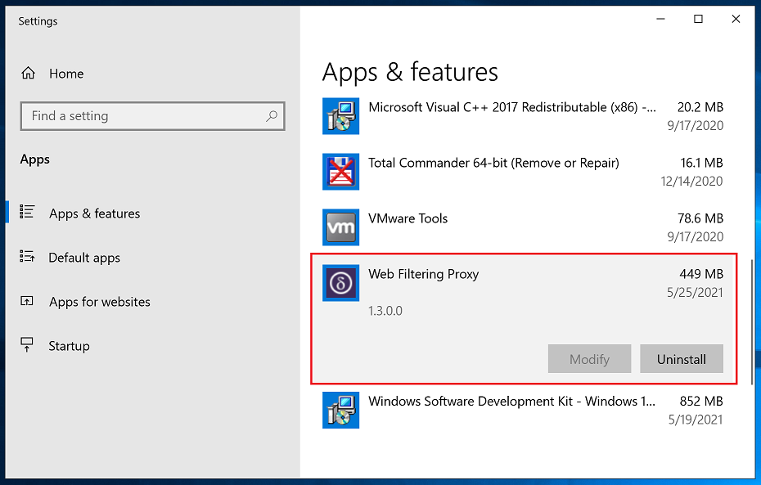Image resolution: width=761 pixels, height=485 pixels.
Task: Click the 16.1 MB size value
Action: pos(702,163)
